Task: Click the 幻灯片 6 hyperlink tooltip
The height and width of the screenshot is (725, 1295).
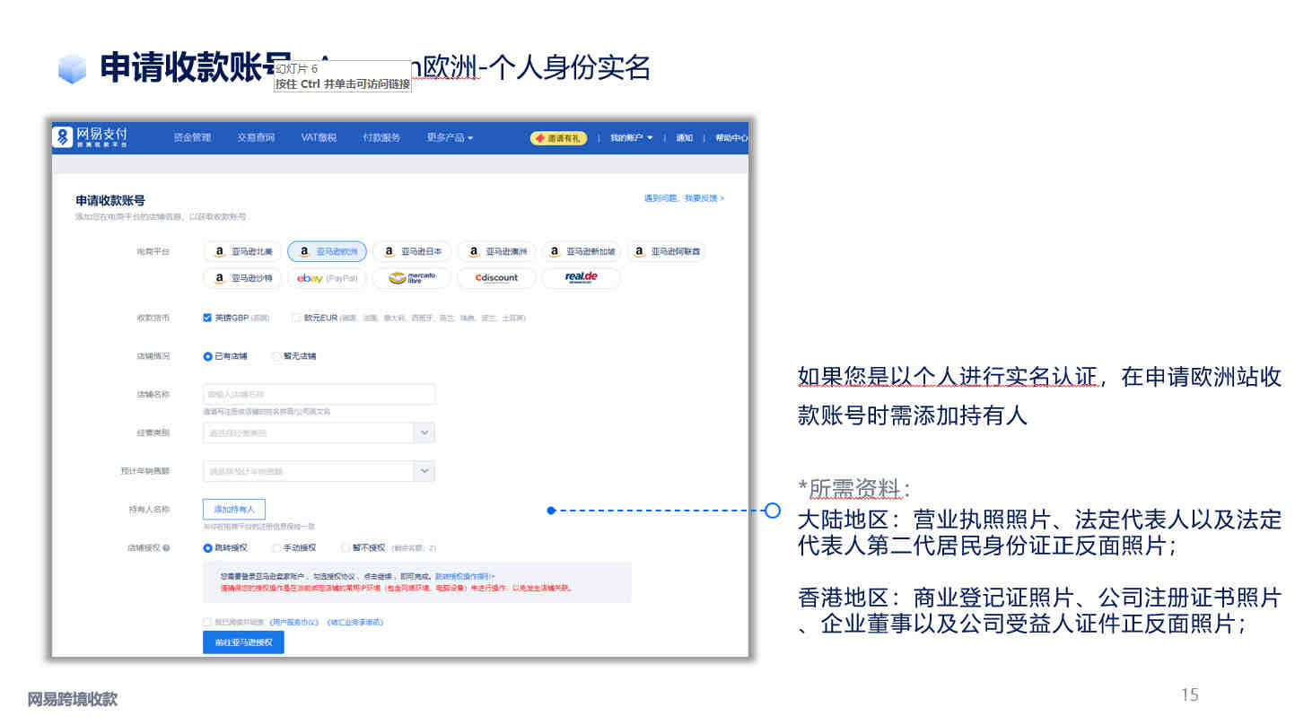Action: coord(342,75)
